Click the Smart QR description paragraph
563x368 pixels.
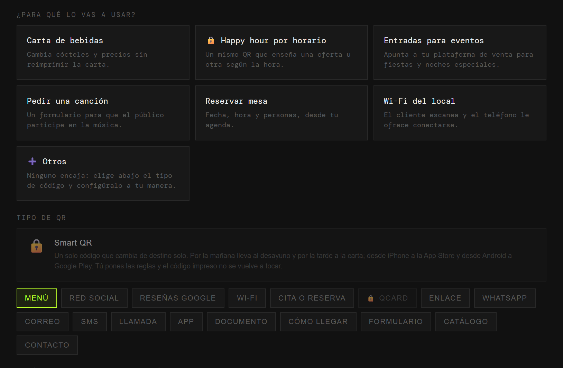pos(283,261)
